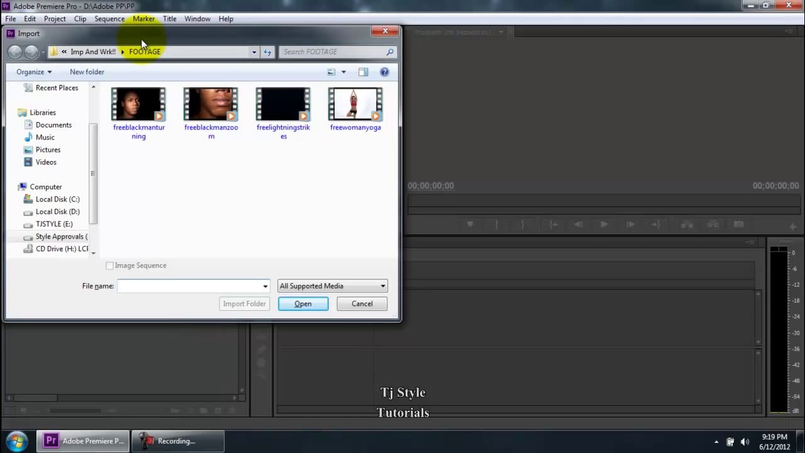Open the view options dropdown arrow
This screenshot has width=805, height=453.
[343, 72]
